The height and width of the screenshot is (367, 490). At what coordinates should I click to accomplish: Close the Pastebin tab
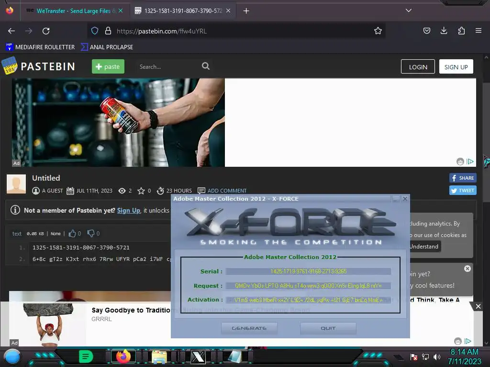[x=228, y=11]
